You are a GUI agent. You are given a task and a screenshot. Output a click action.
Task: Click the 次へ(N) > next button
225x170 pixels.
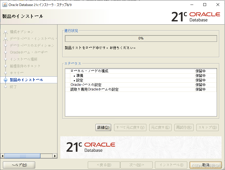point(136,165)
